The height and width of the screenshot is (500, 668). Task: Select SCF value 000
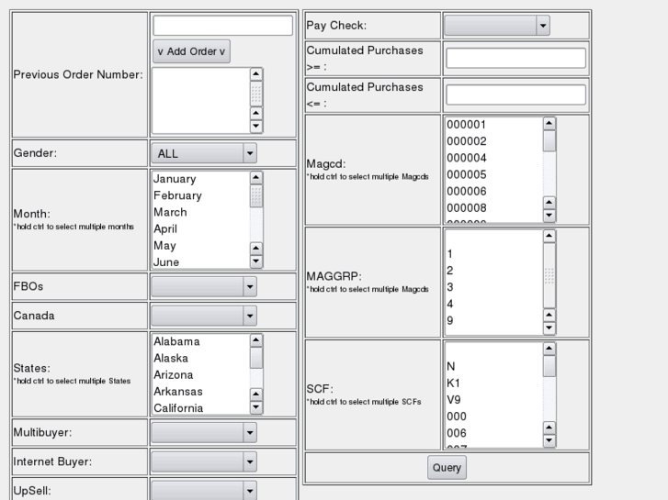tap(493, 417)
